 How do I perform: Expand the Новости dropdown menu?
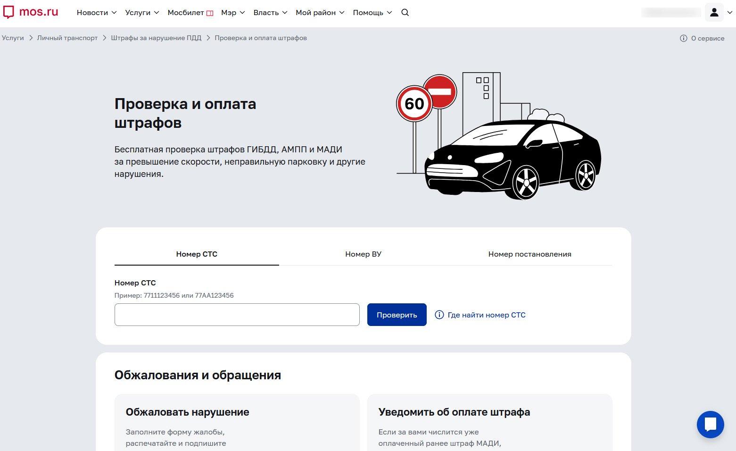pos(96,13)
